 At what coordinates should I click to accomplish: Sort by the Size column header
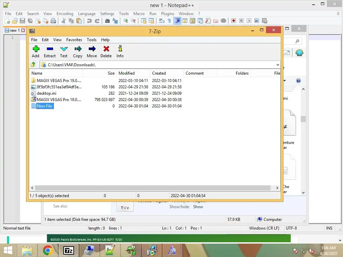[99, 73]
